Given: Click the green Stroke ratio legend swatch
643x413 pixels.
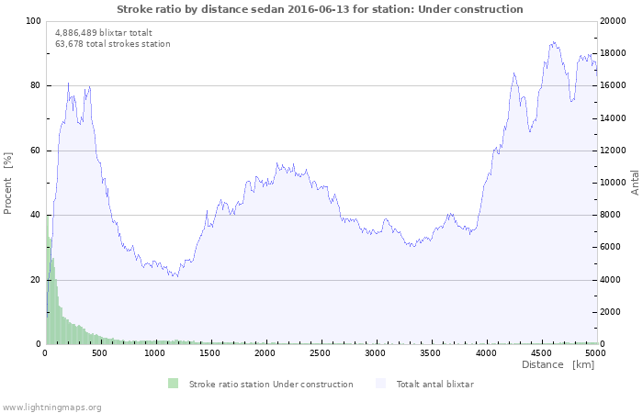Looking at the screenshot, I should 174,384.
